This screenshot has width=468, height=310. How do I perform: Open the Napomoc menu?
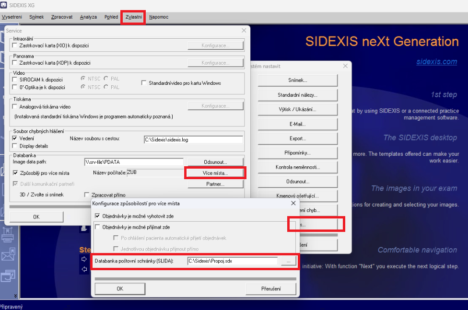point(159,17)
